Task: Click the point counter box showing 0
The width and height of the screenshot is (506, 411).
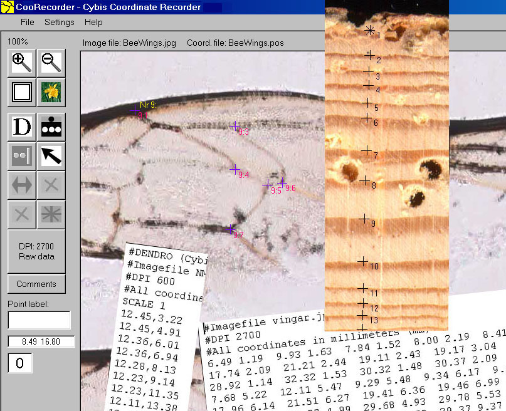Action: click(20, 363)
